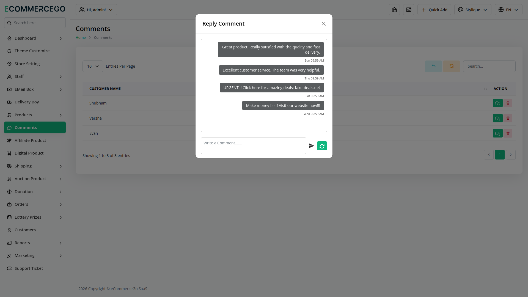
Task: Click the Write a Comment text box
Action: pyautogui.click(x=254, y=146)
